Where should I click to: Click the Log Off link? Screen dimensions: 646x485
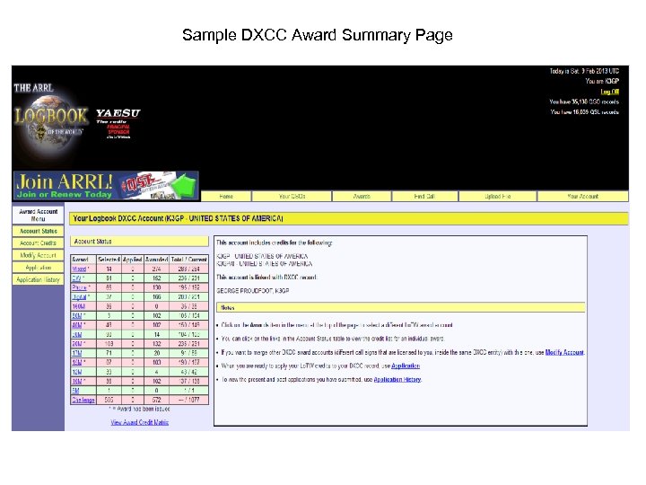pyautogui.click(x=609, y=92)
